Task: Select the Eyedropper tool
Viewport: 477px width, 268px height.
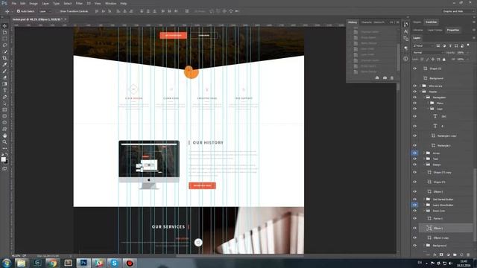Action: click(4, 65)
